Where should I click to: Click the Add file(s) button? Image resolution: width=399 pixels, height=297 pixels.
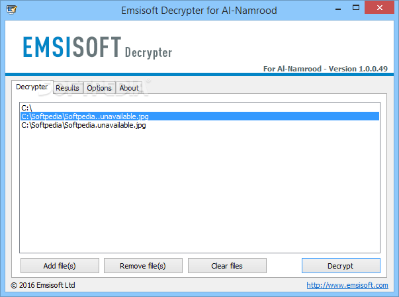click(x=60, y=266)
